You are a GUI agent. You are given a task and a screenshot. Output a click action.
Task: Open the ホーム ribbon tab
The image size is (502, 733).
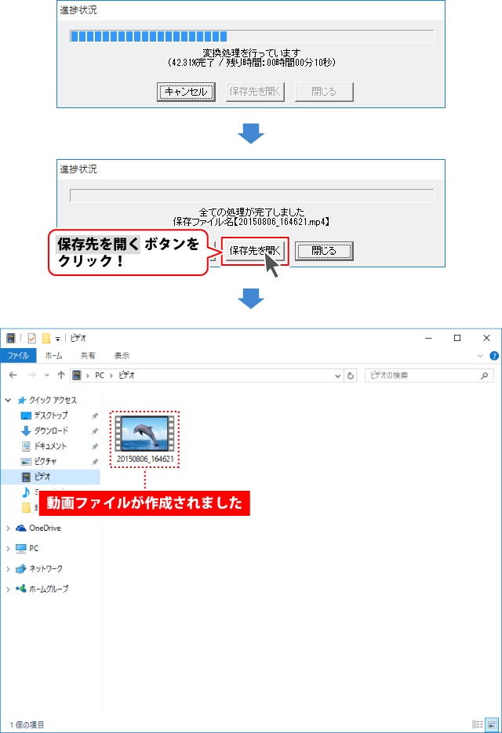53,356
